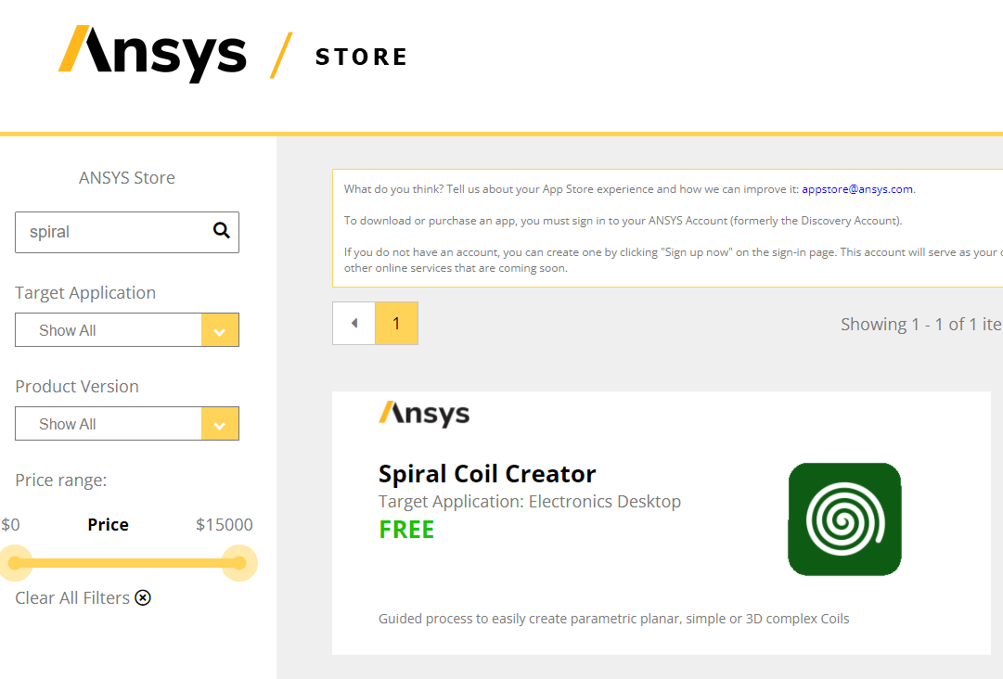Image resolution: width=1003 pixels, height=679 pixels.
Task: Open the Spiral Coil Creator title
Action: click(x=487, y=474)
